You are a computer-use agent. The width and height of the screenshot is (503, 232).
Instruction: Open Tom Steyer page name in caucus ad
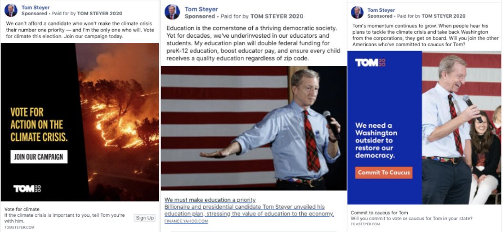click(381, 10)
